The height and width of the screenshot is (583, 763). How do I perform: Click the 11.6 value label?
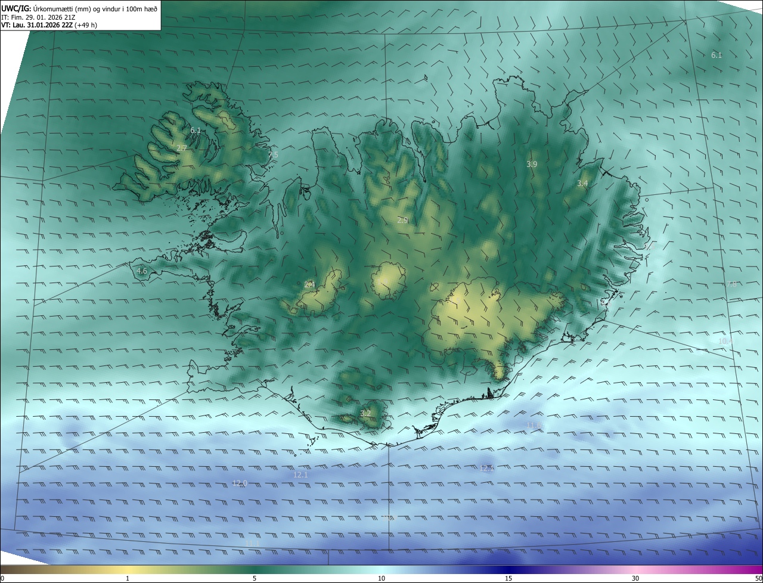534,425
